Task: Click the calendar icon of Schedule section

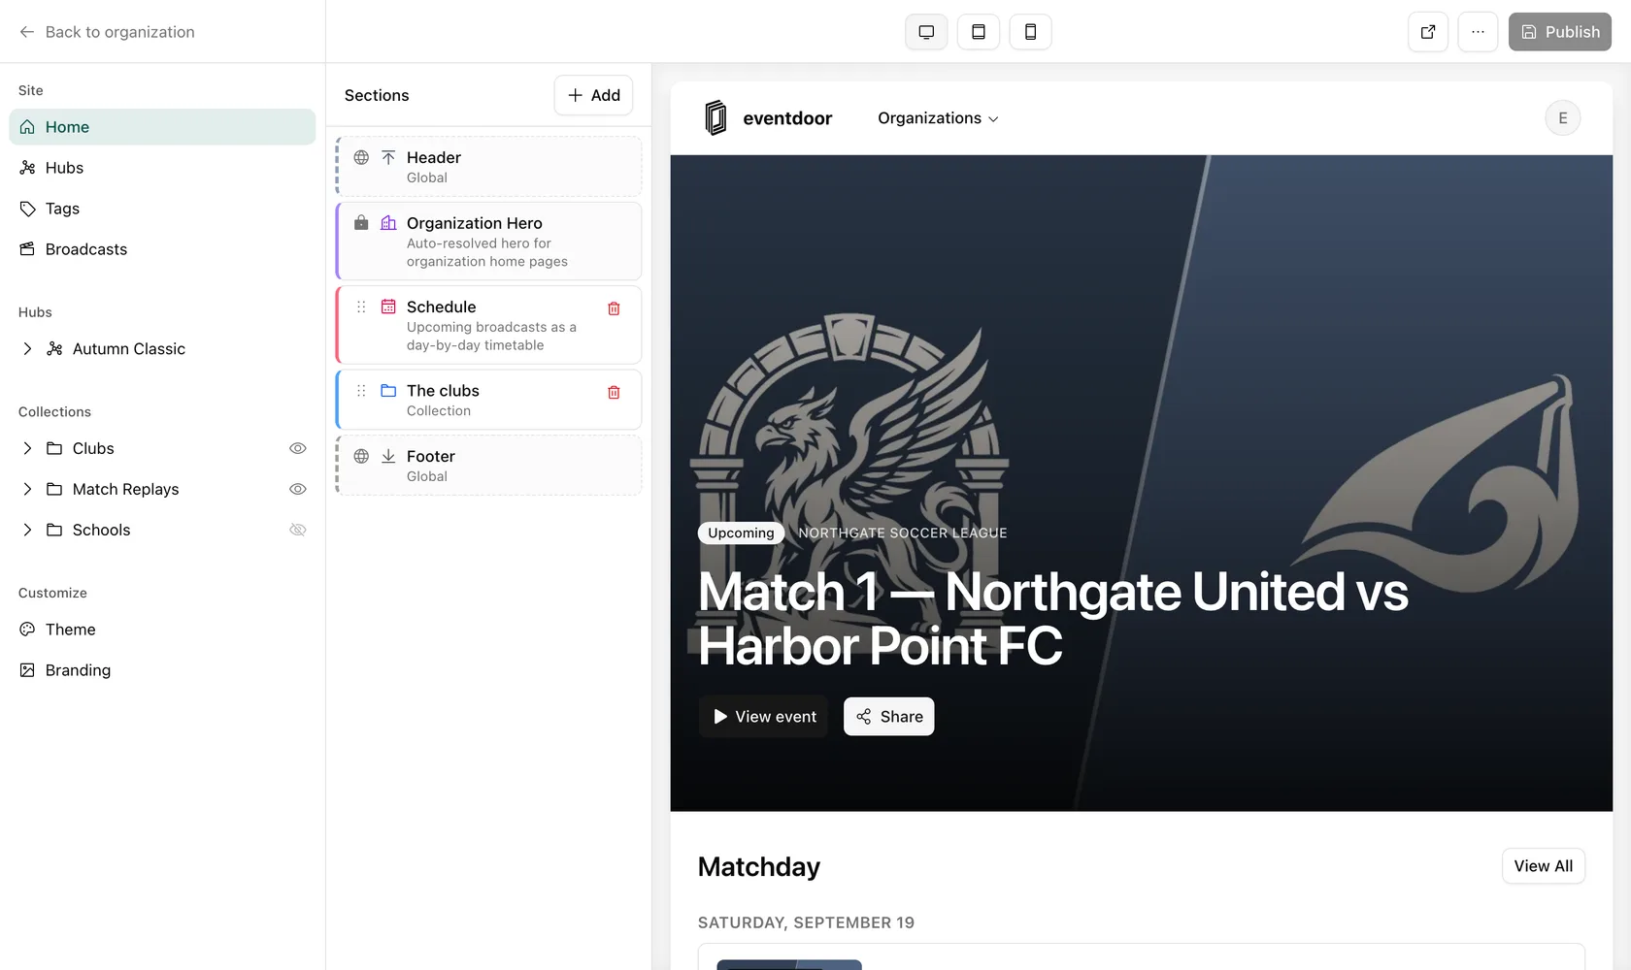Action: 388,307
